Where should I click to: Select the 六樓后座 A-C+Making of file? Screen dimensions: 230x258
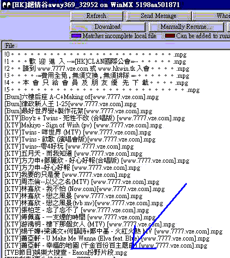[x=82, y=97]
